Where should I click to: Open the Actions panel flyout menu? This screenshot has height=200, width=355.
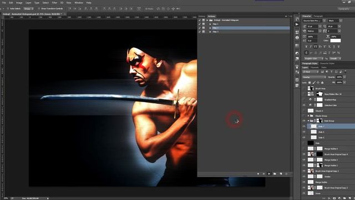coord(291,16)
